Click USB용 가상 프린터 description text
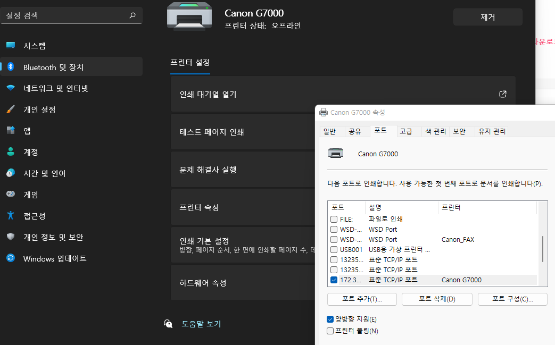The height and width of the screenshot is (345, 555). (x=399, y=249)
